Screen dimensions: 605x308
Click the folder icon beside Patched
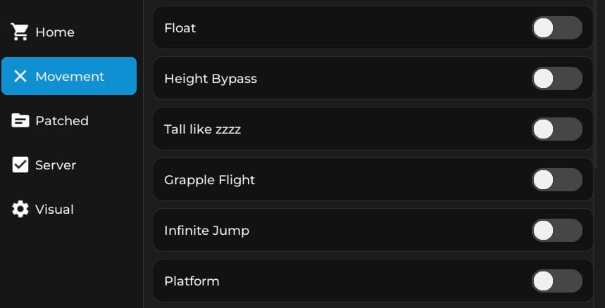(20, 120)
